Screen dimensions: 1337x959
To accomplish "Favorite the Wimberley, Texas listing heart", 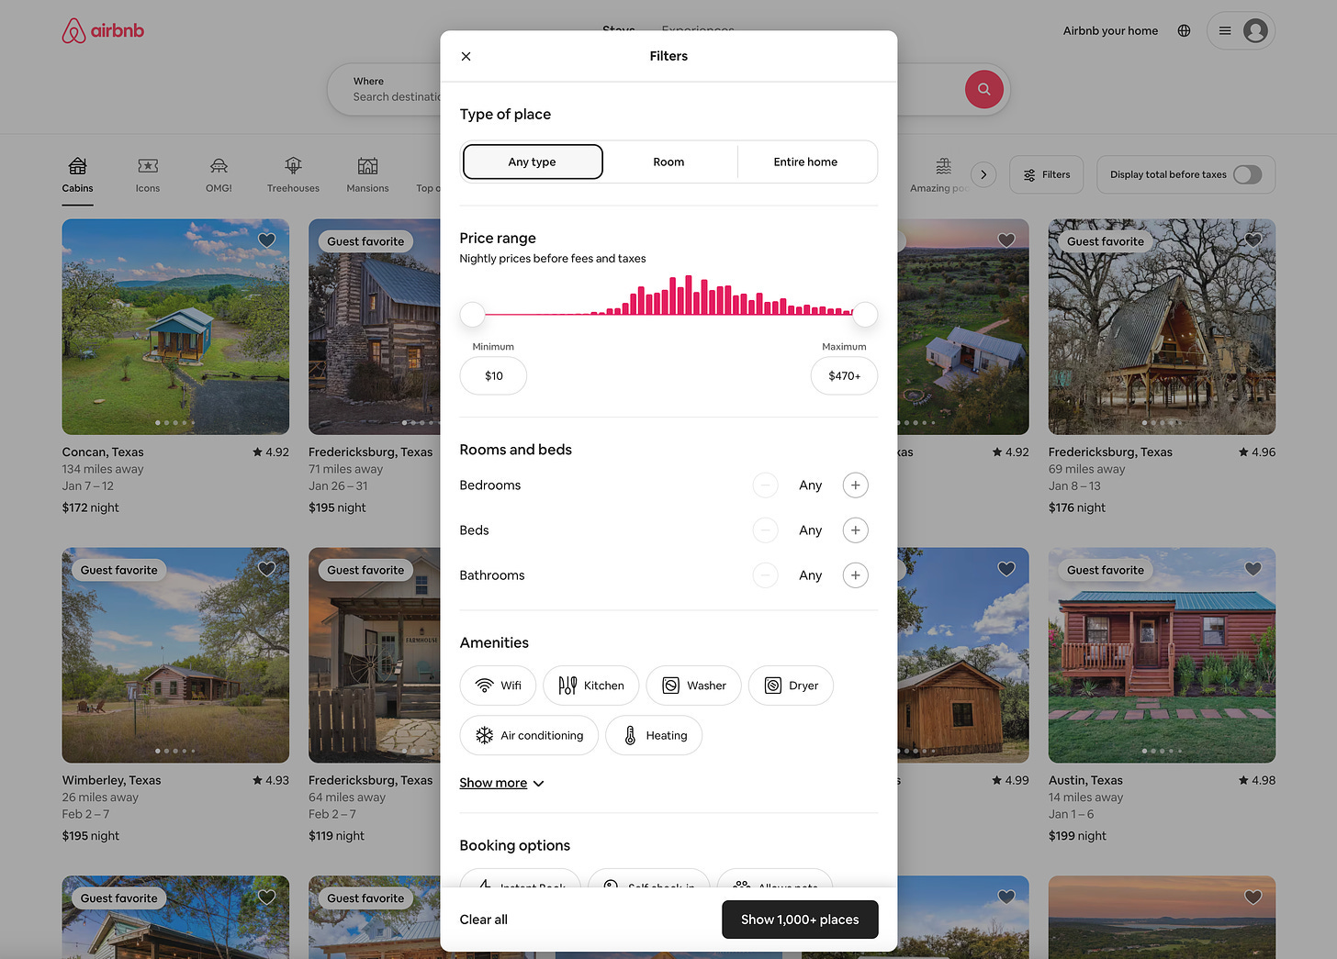I will coord(266,569).
